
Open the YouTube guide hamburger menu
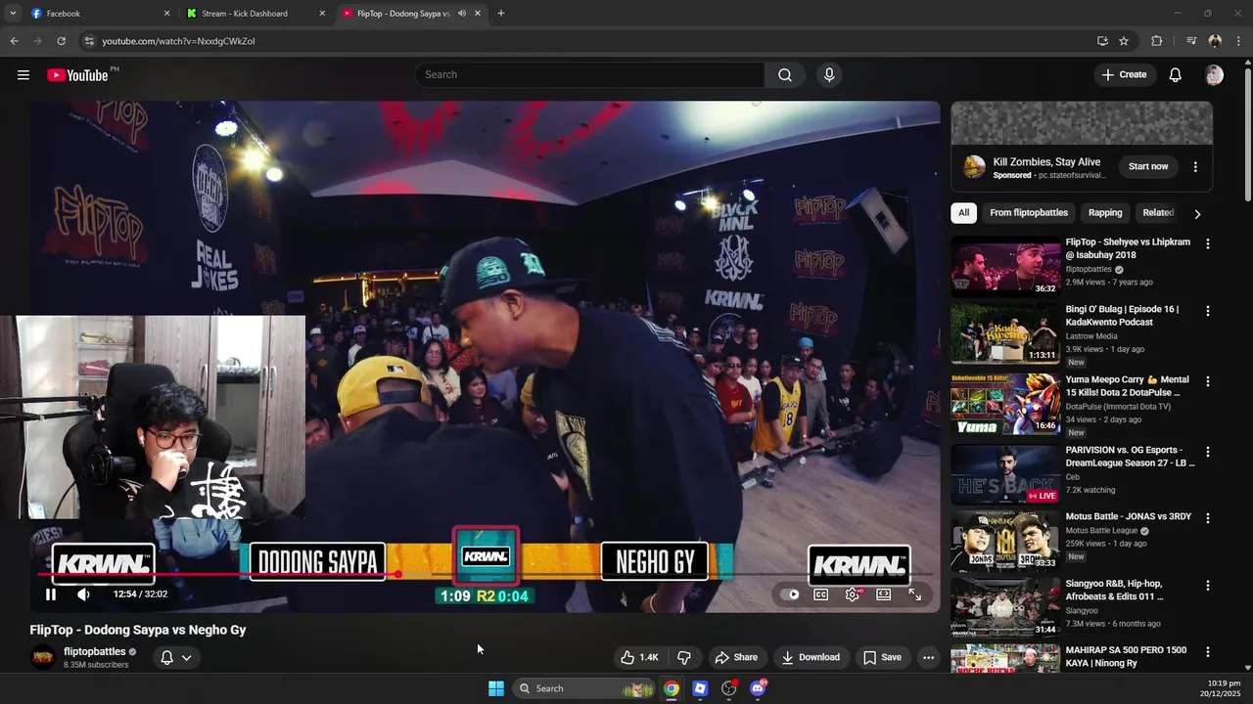[x=23, y=75]
